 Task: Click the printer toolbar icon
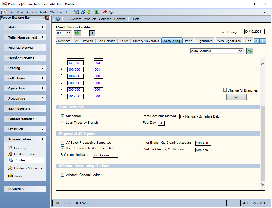pyautogui.click(x=111, y=12)
